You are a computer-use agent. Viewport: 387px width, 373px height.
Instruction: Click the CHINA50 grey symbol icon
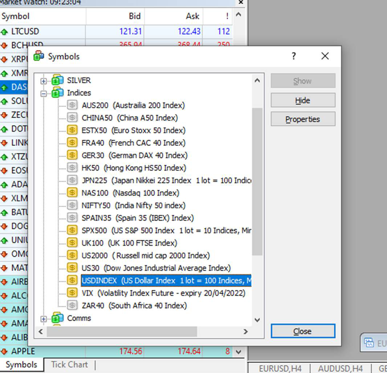72,118
